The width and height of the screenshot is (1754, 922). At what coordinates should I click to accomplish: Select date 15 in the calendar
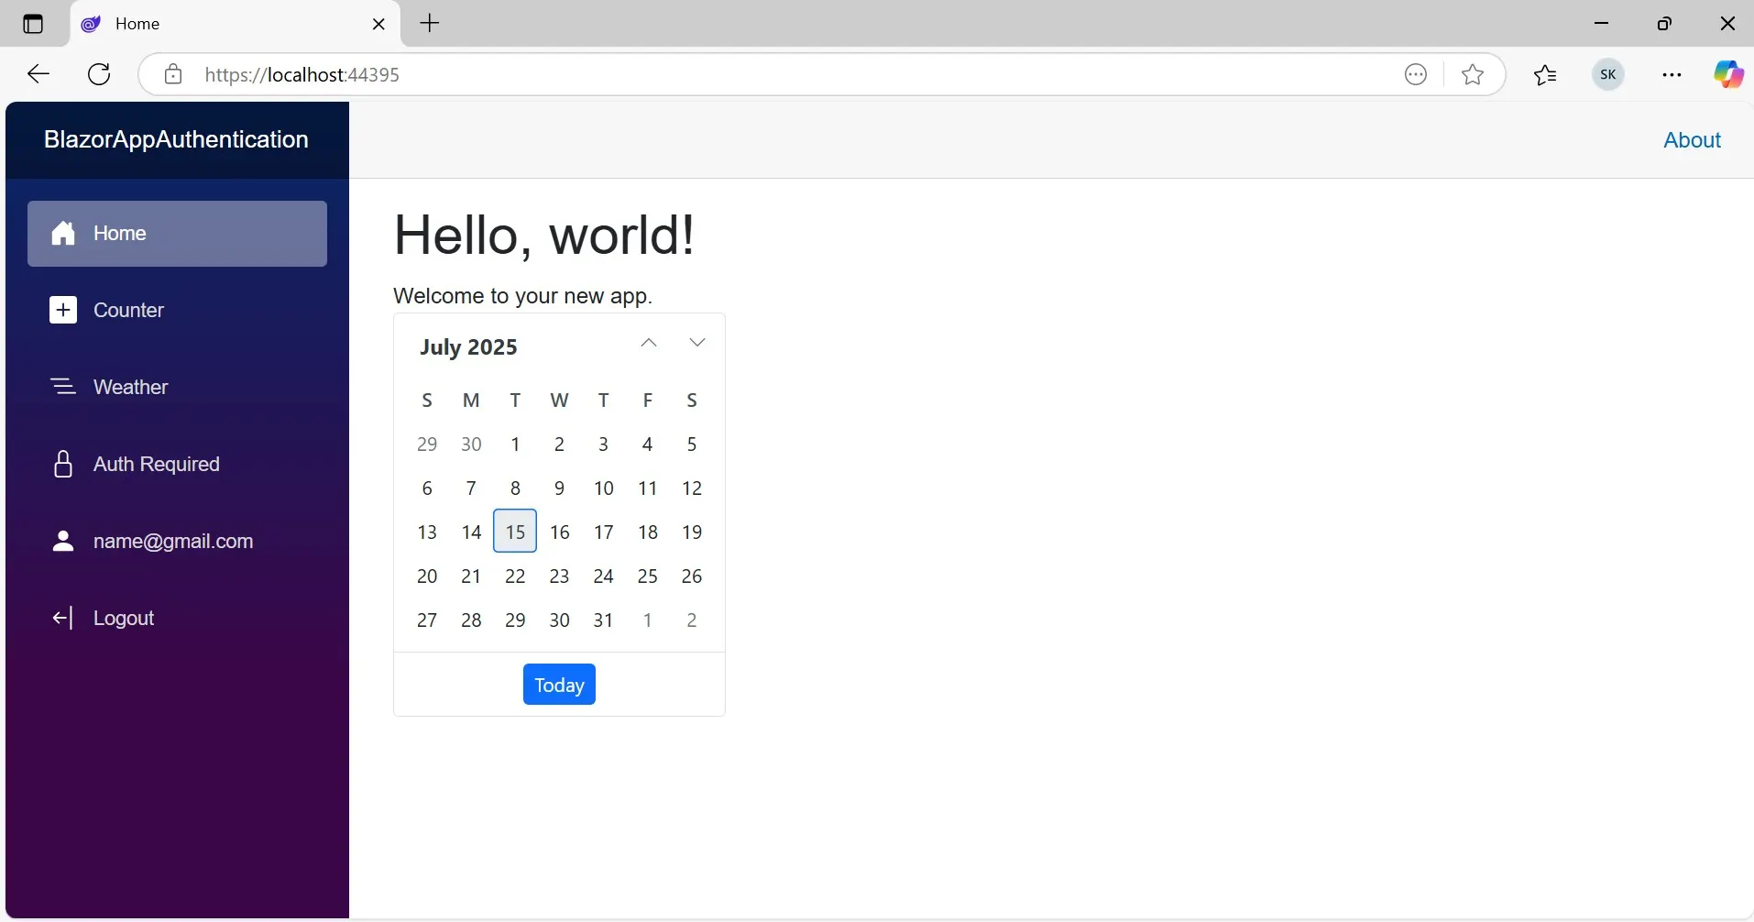[x=514, y=532]
